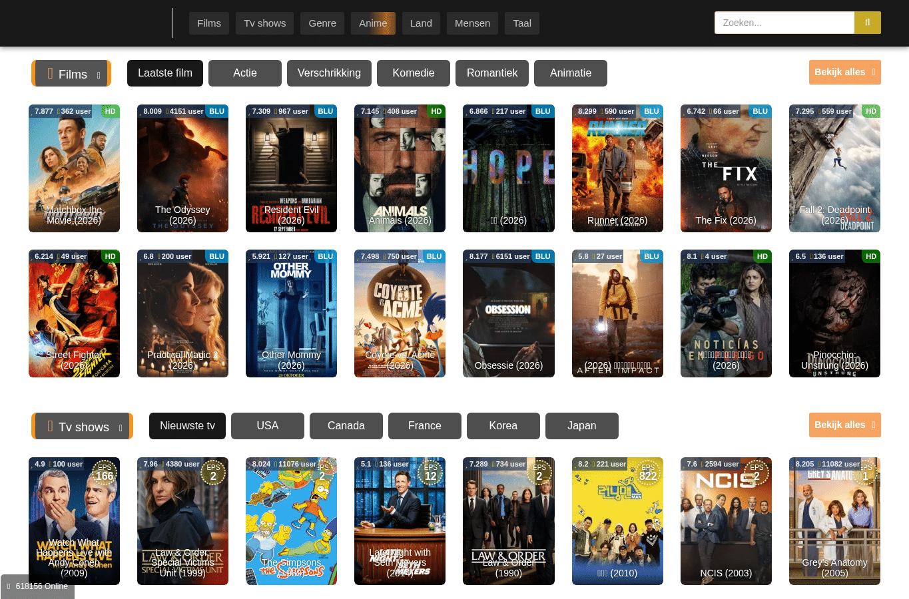Select the Japan tab

(x=582, y=426)
